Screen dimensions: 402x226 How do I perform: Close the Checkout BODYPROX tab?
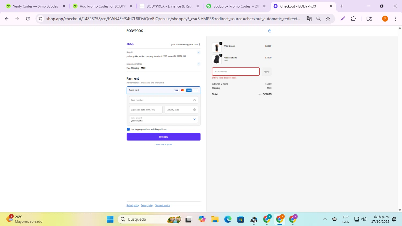click(331, 6)
